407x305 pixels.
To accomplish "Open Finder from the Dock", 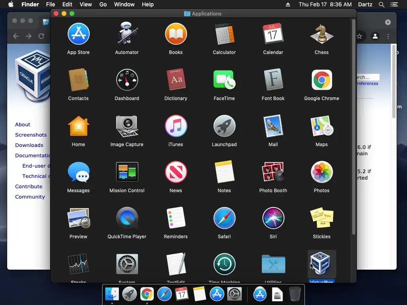I will tap(112, 294).
